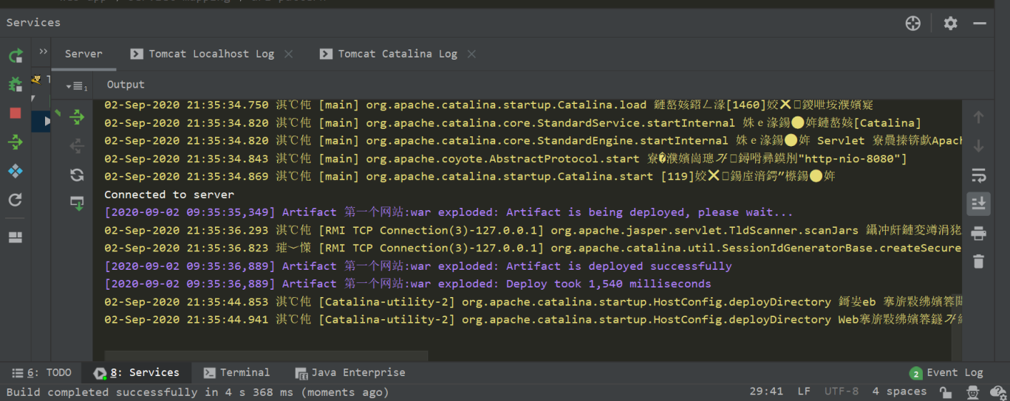The height and width of the screenshot is (401, 1010).
Task: Click the blue Update Resources diamond icon
Action: pos(16,171)
